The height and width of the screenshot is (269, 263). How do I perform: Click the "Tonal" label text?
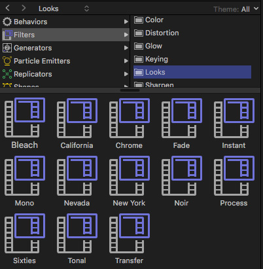[77, 260]
